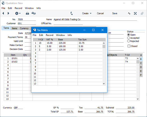Tick the Closed checkbox
The height and width of the screenshot is (117, 147).
(129, 46)
